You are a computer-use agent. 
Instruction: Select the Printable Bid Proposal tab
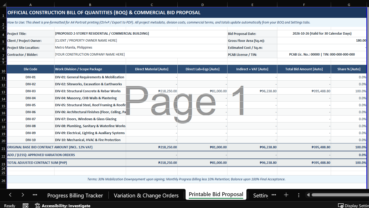[x=216, y=194]
